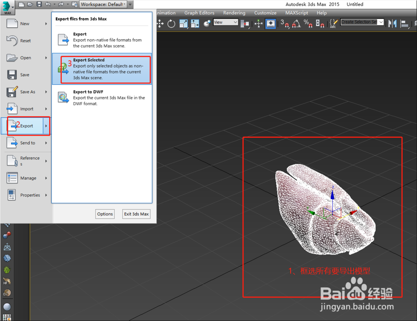
Task: Toggle the Percent Snap button
Action: [308, 24]
